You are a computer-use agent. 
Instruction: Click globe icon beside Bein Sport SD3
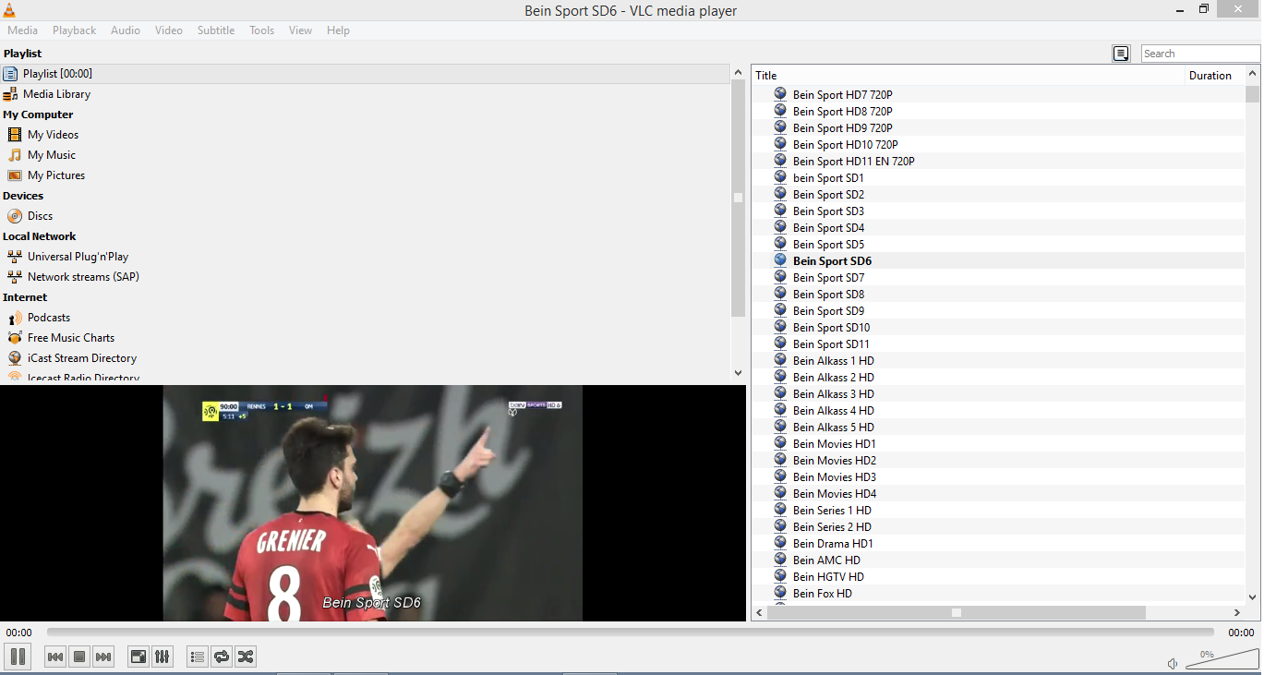tap(780, 211)
